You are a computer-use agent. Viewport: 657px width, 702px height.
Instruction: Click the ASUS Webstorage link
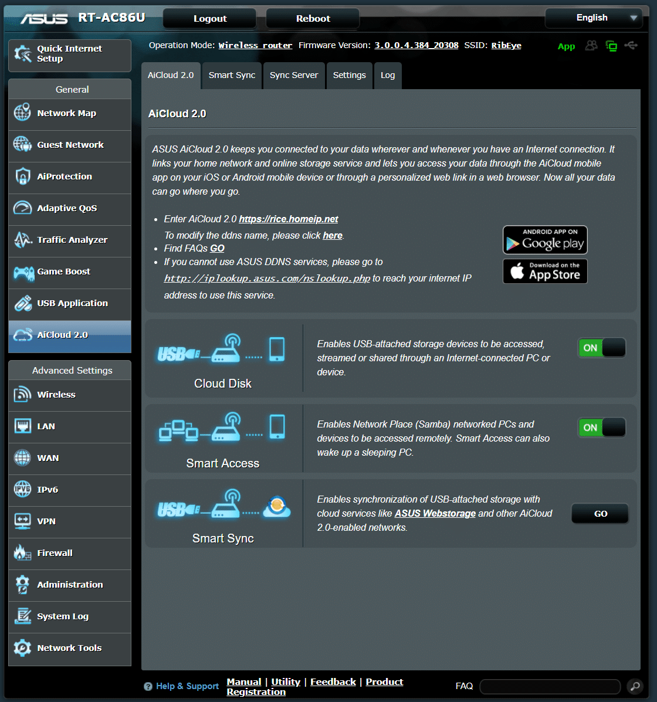coord(435,514)
